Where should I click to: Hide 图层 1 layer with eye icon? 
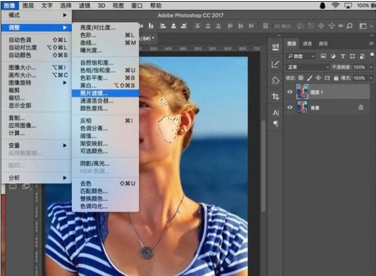pyautogui.click(x=291, y=91)
